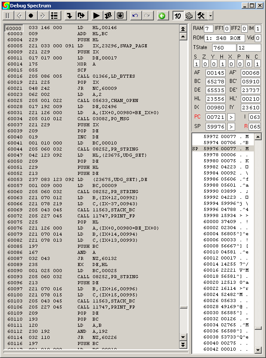Click the TState field showing 12

[x=249, y=48]
